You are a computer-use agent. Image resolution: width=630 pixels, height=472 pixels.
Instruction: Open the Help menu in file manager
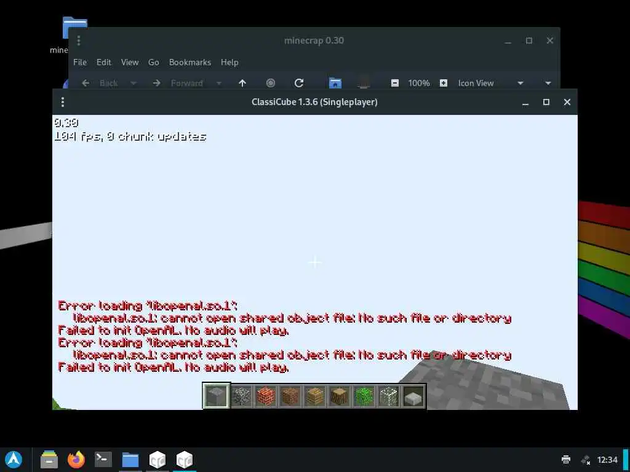point(229,62)
